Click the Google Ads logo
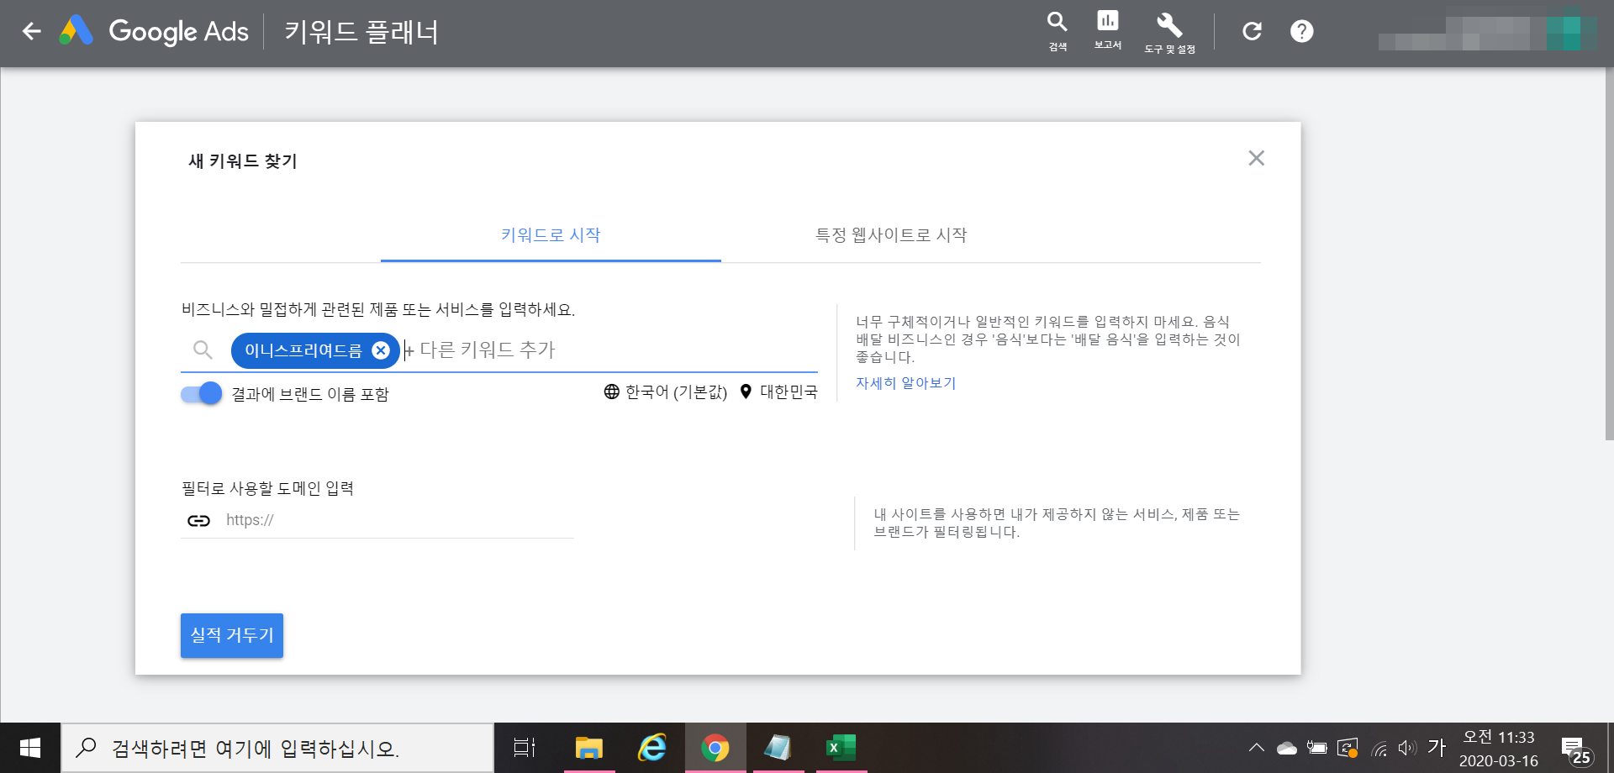 (x=154, y=32)
